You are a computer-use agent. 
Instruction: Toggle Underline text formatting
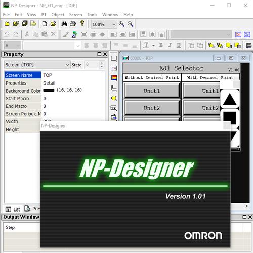(x=179, y=45)
